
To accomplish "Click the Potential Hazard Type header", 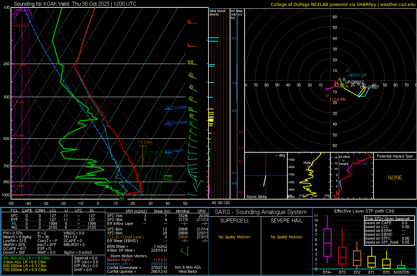I will click(395, 156).
